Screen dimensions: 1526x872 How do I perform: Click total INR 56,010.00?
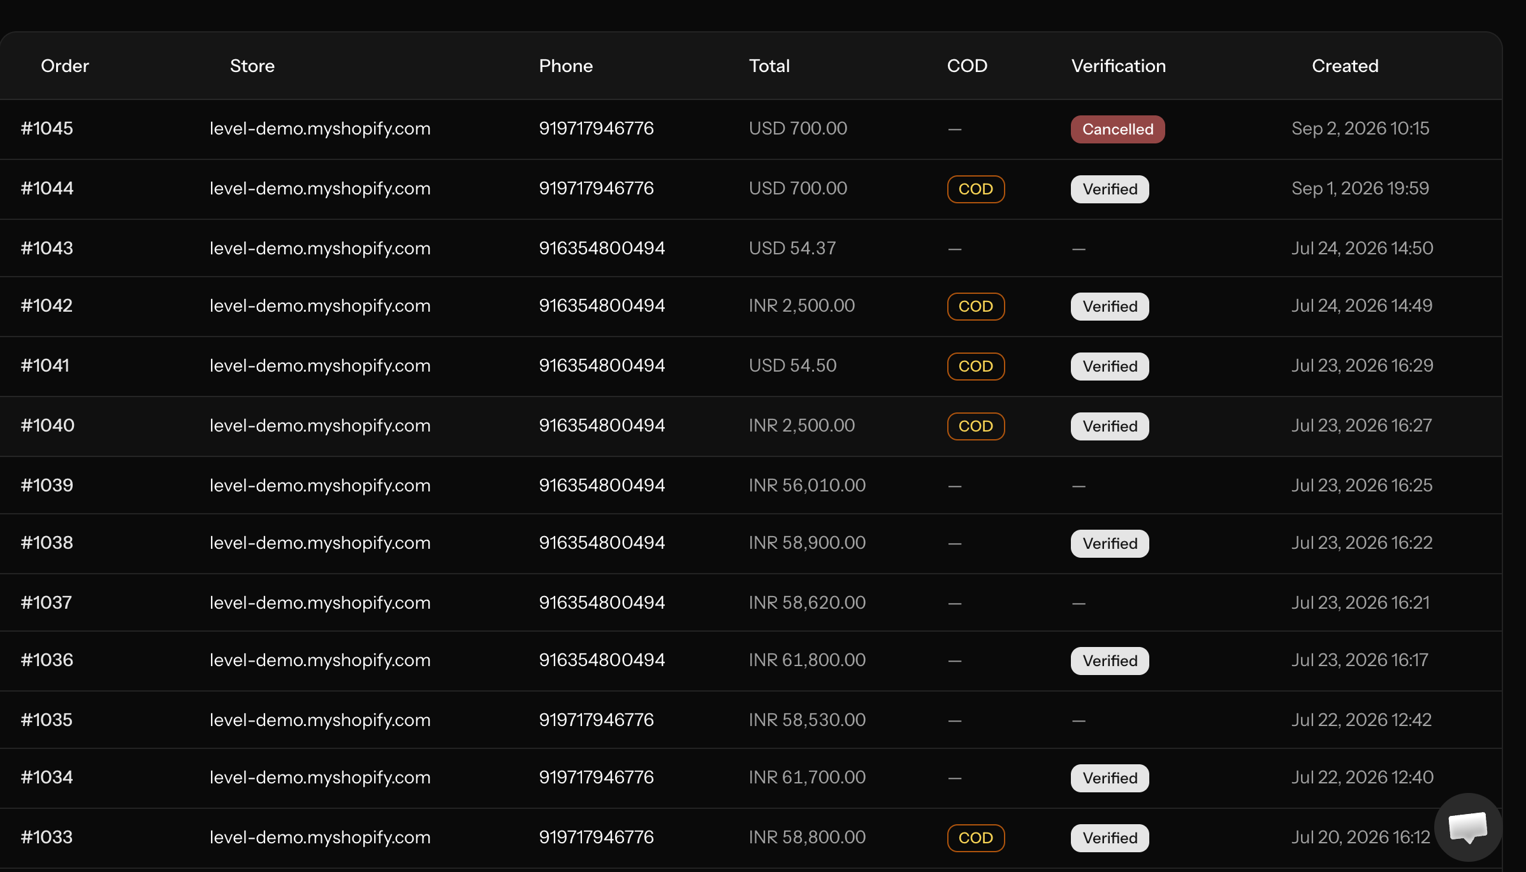pyautogui.click(x=807, y=485)
